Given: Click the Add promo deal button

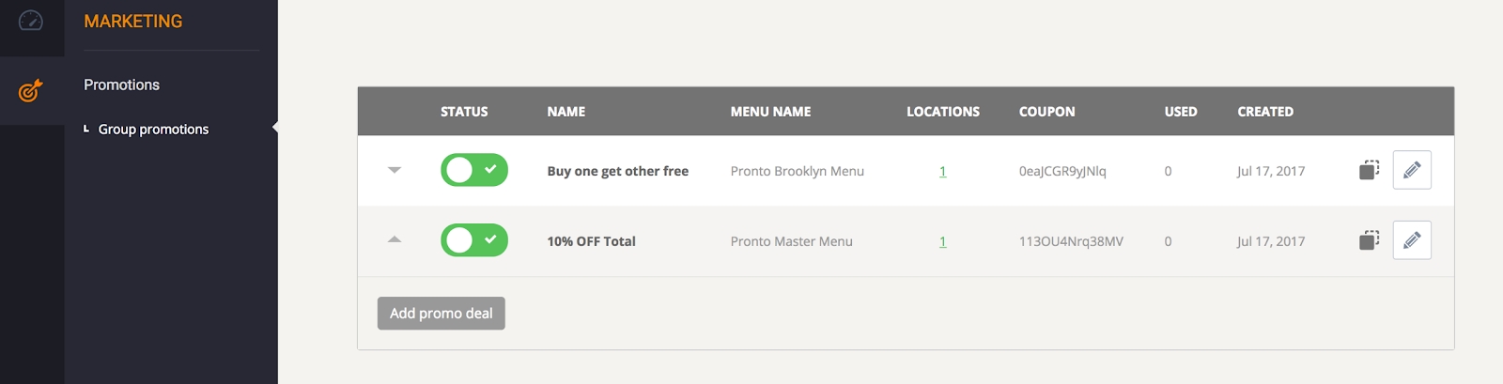Looking at the screenshot, I should (x=441, y=314).
